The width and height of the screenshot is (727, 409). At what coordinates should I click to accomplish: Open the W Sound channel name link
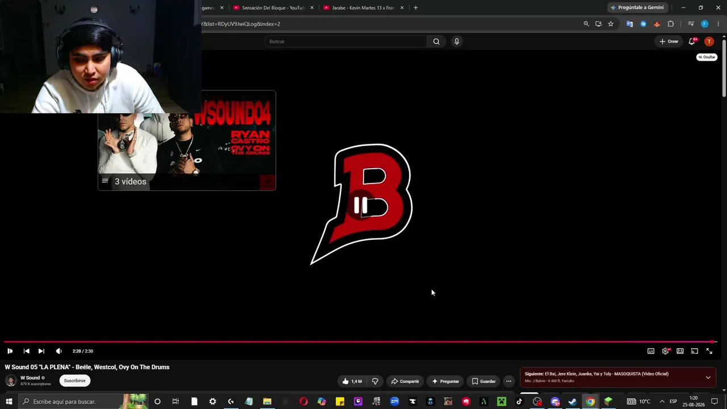tap(30, 378)
